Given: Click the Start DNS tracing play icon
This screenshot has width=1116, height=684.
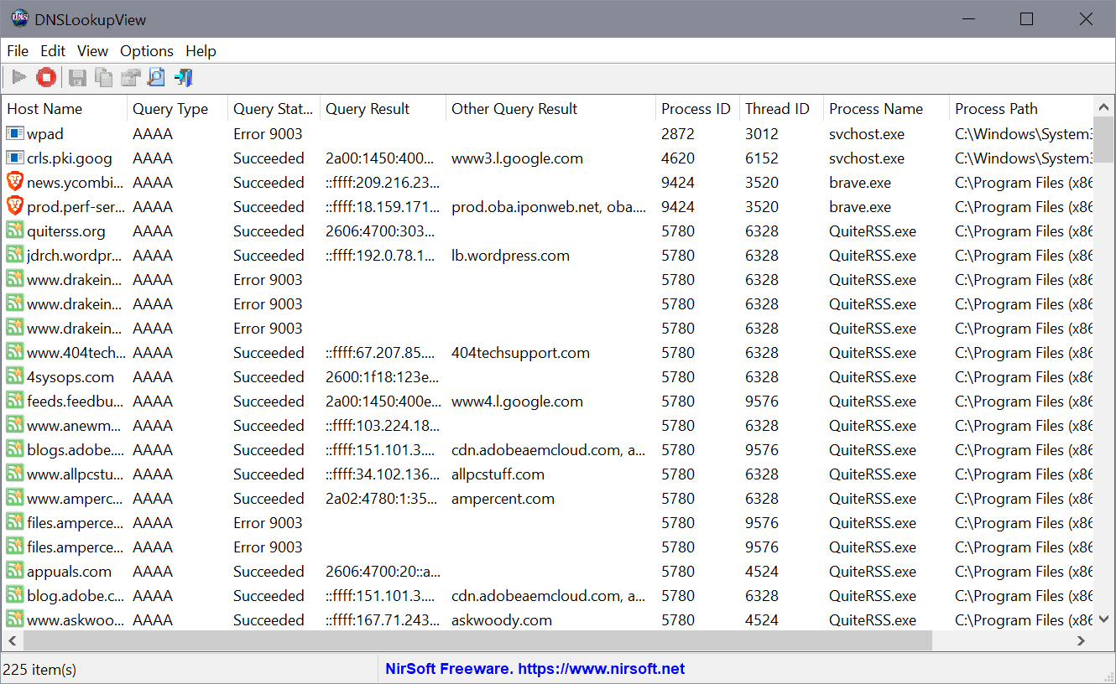Looking at the screenshot, I should coord(18,78).
